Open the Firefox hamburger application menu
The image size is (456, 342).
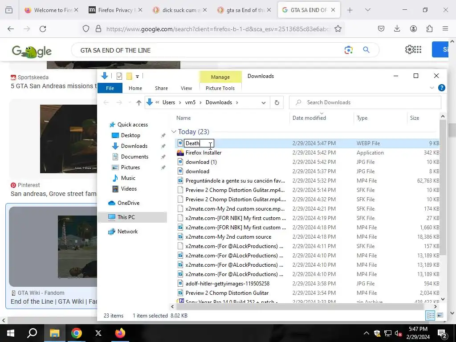tap(445, 28)
